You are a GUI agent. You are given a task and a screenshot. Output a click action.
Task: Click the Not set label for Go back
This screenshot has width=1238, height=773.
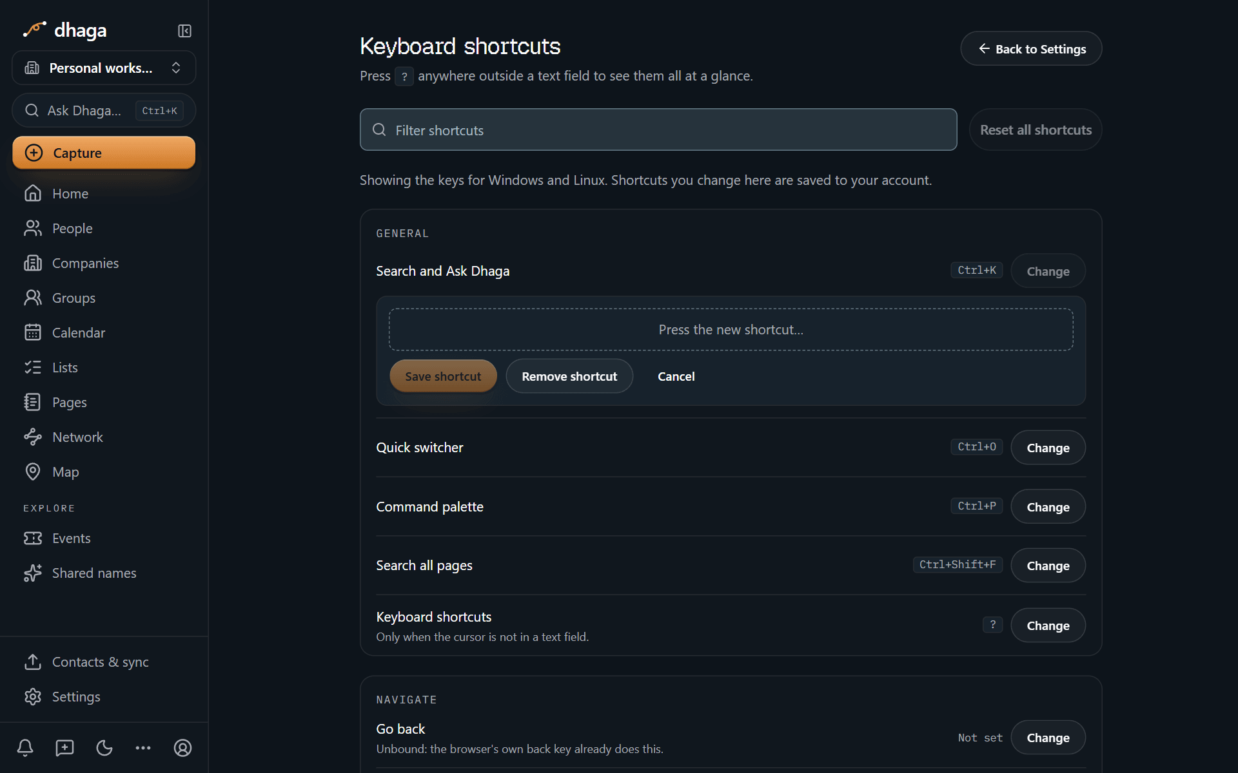point(980,738)
